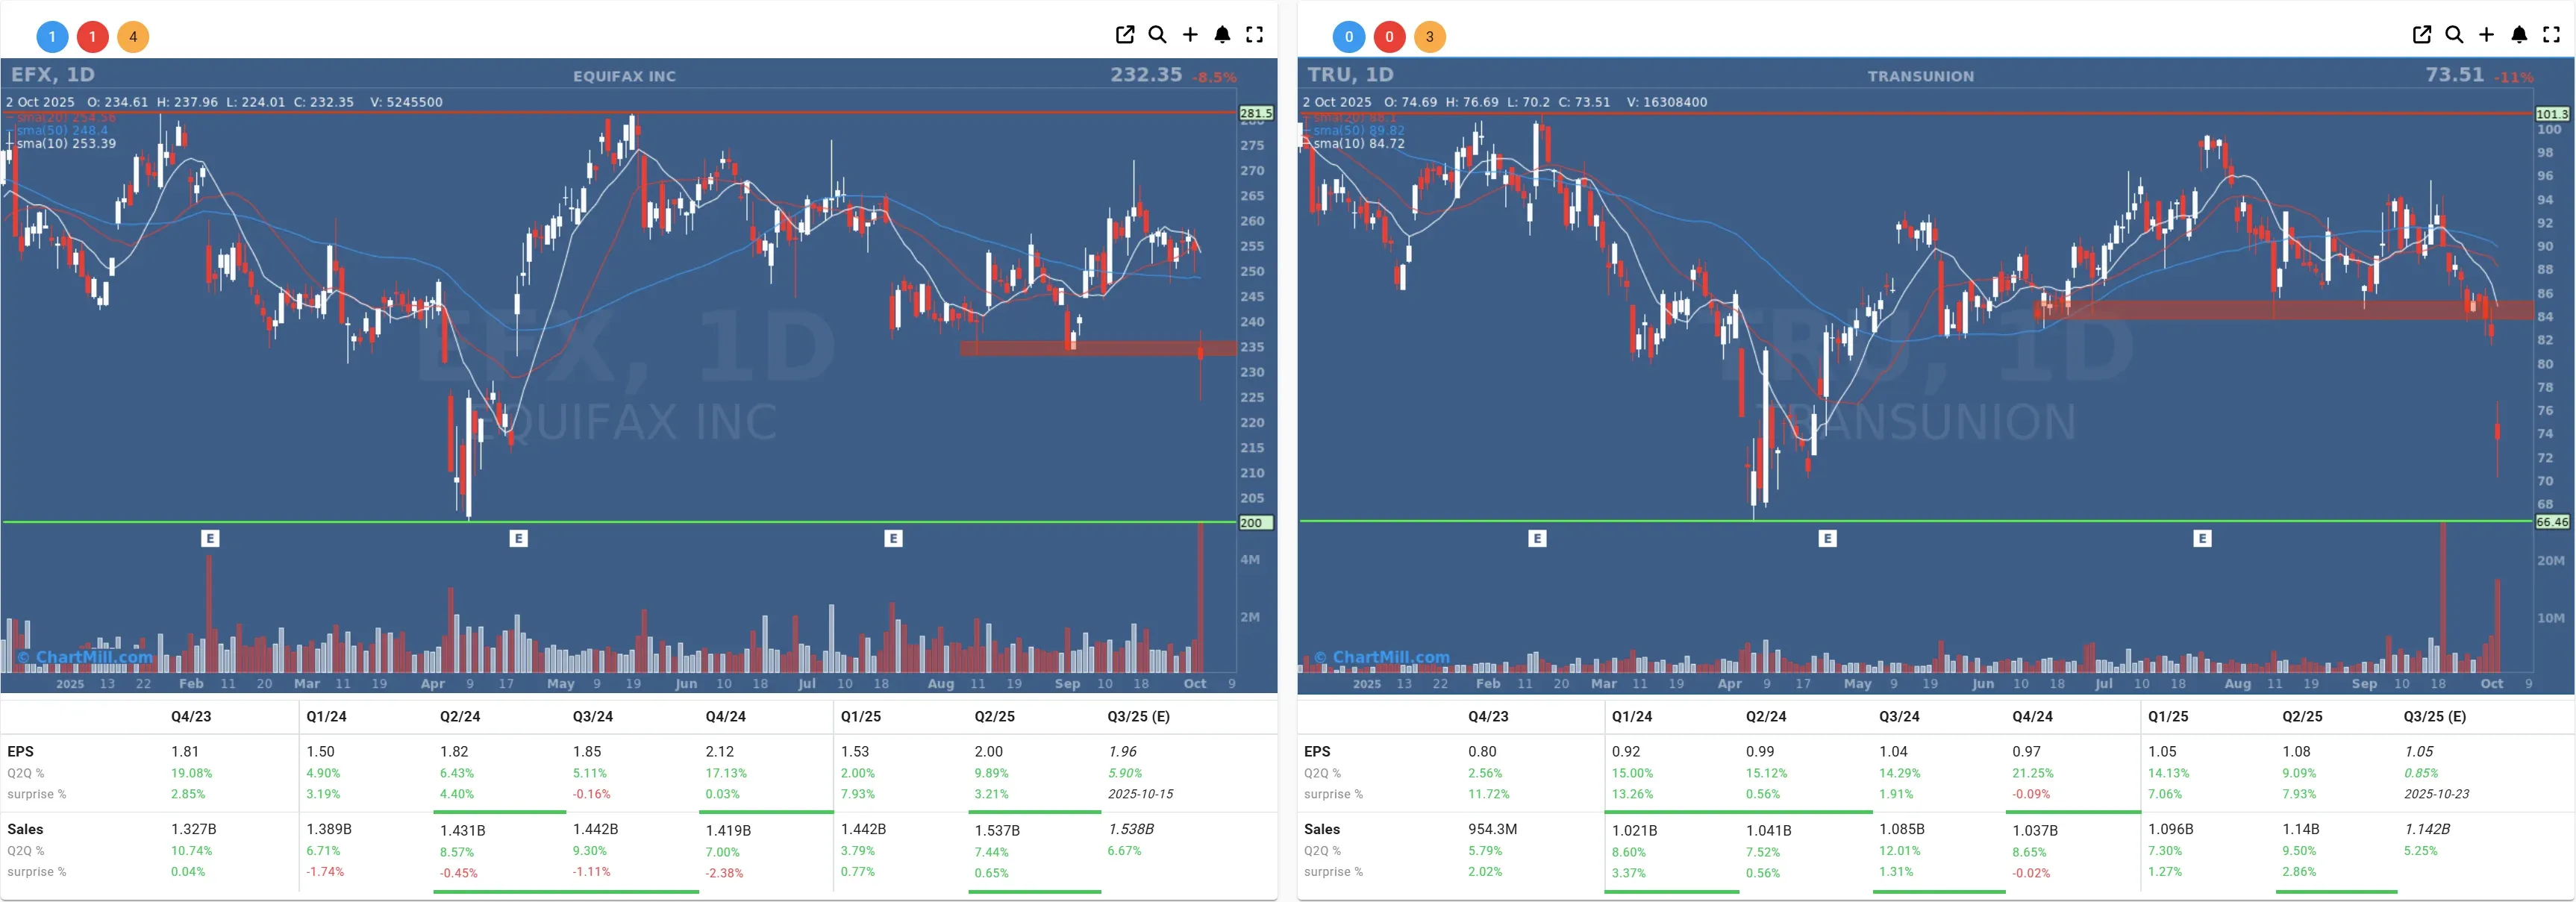This screenshot has height=902, width=2576.
Task: Click the magnifier icon on TRU chart
Action: (2454, 35)
